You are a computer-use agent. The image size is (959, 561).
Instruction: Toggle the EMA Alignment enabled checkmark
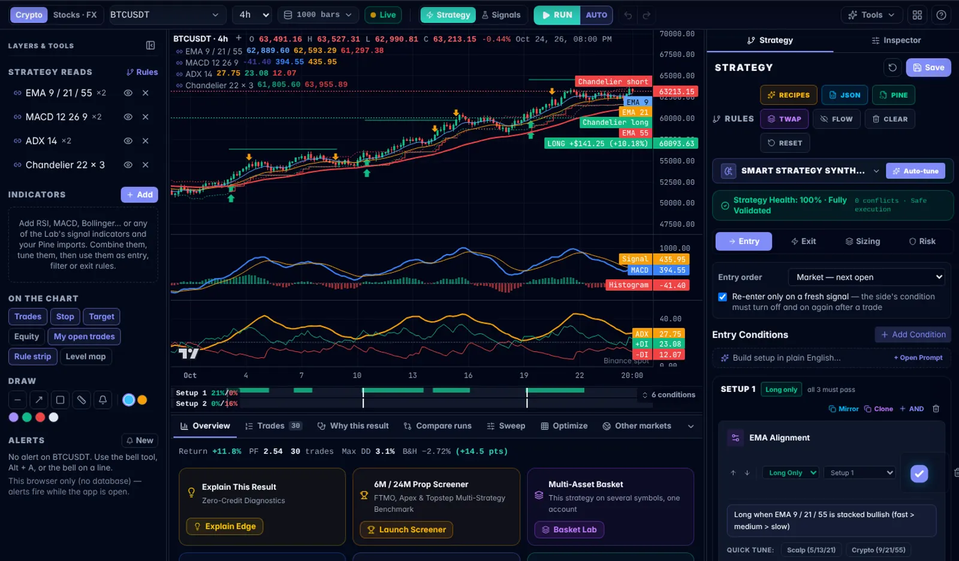[x=919, y=473]
